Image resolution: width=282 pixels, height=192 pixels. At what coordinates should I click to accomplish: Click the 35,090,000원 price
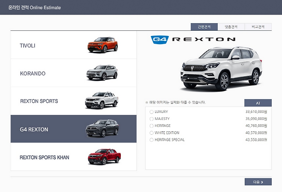(x=256, y=118)
